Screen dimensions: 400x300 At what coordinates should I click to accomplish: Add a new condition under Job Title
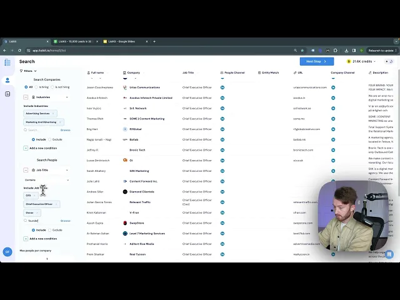pyautogui.click(x=40, y=239)
